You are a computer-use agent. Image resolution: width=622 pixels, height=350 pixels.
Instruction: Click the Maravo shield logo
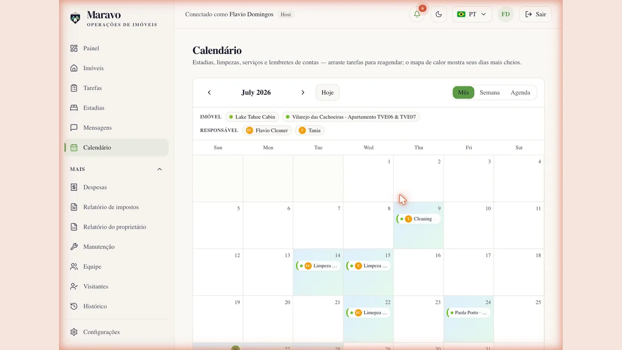75,19
